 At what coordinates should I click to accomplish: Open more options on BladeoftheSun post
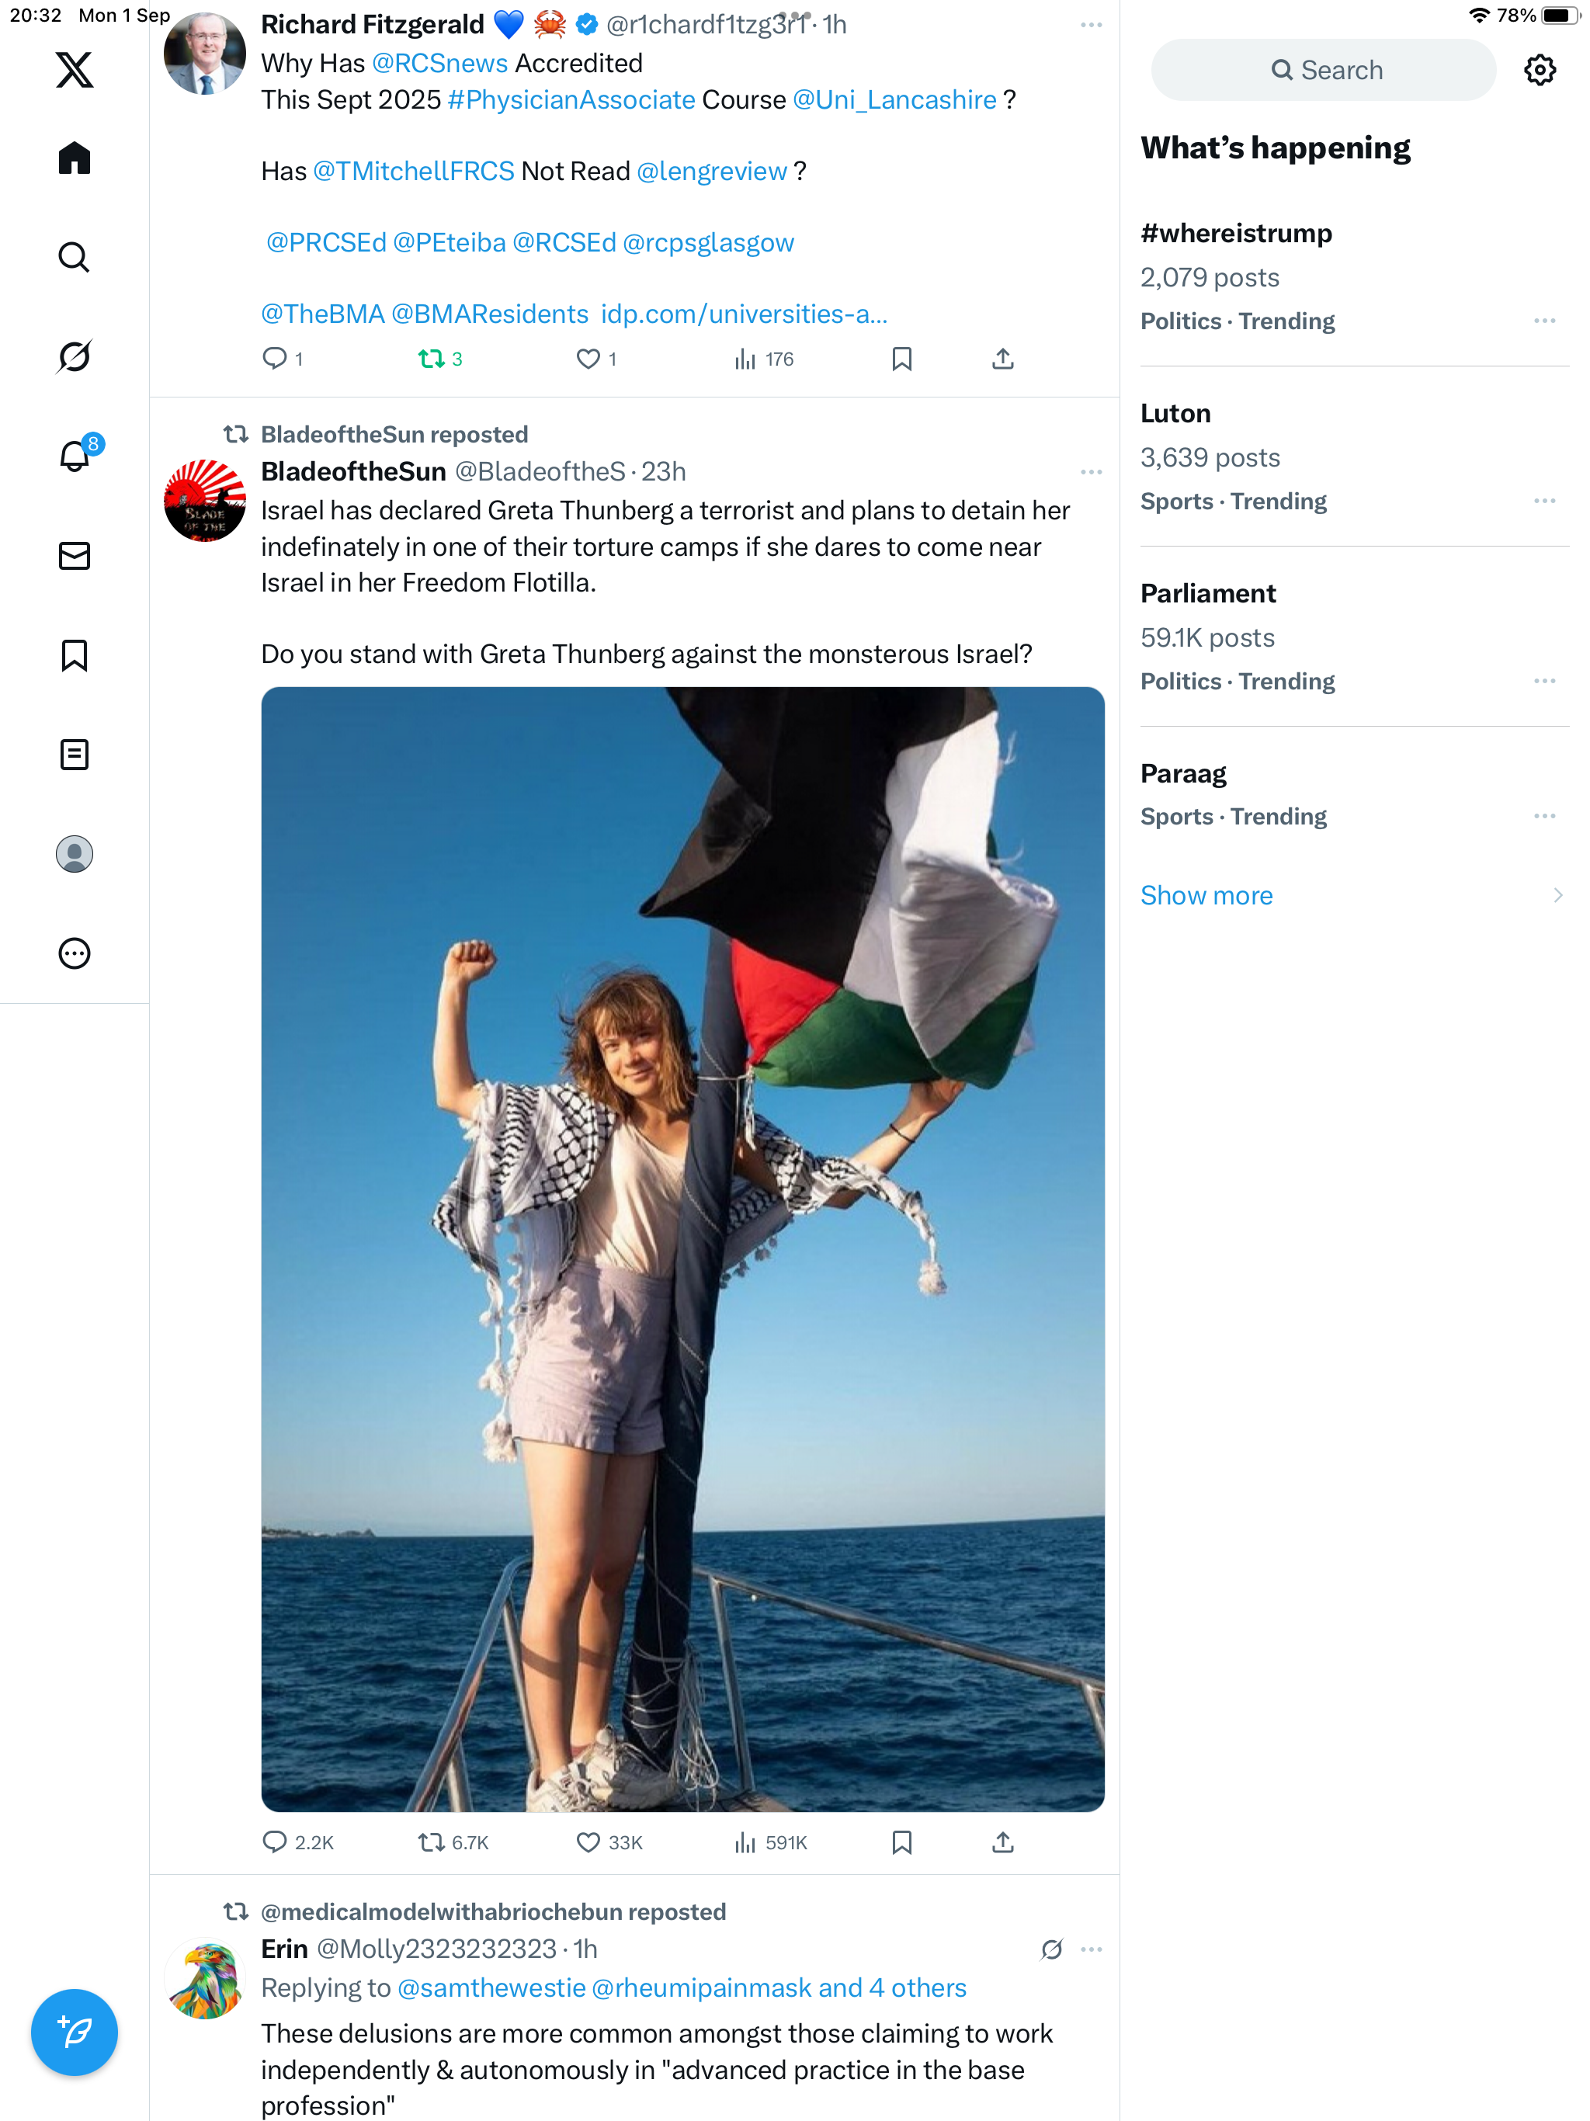click(1090, 473)
